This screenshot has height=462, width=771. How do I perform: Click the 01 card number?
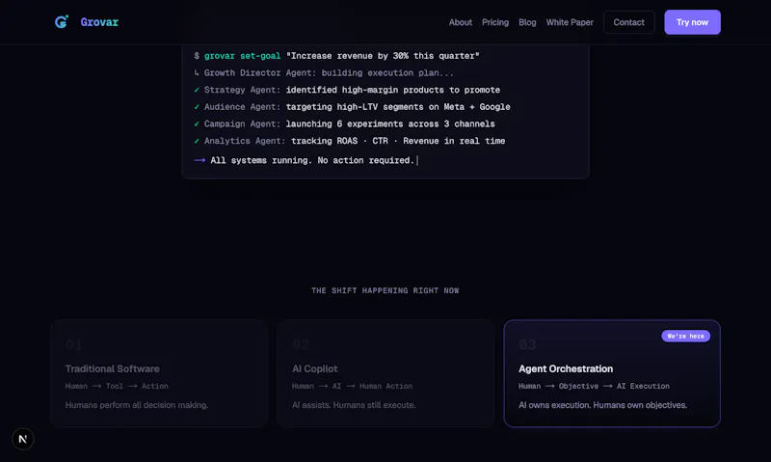73,345
